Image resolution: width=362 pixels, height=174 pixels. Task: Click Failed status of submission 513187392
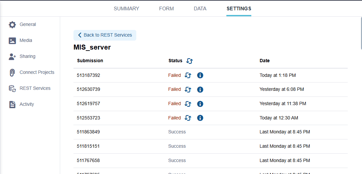tap(175, 75)
